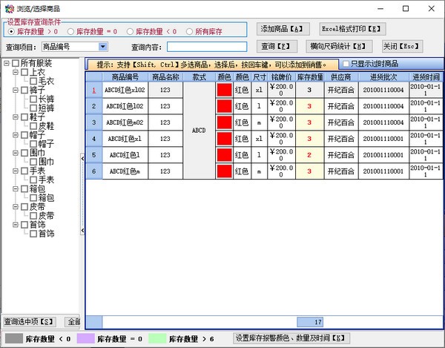Select cell ABCD红色m02

point(125,122)
